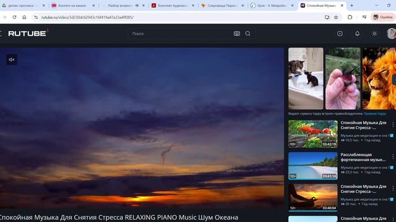The image size is (396, 222).
Task: Open site information icon in address bar
Action: [36, 17]
